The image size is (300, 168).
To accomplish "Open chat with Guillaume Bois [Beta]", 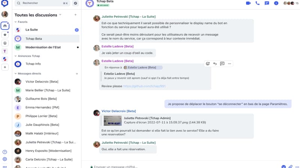I will coord(46,99).
